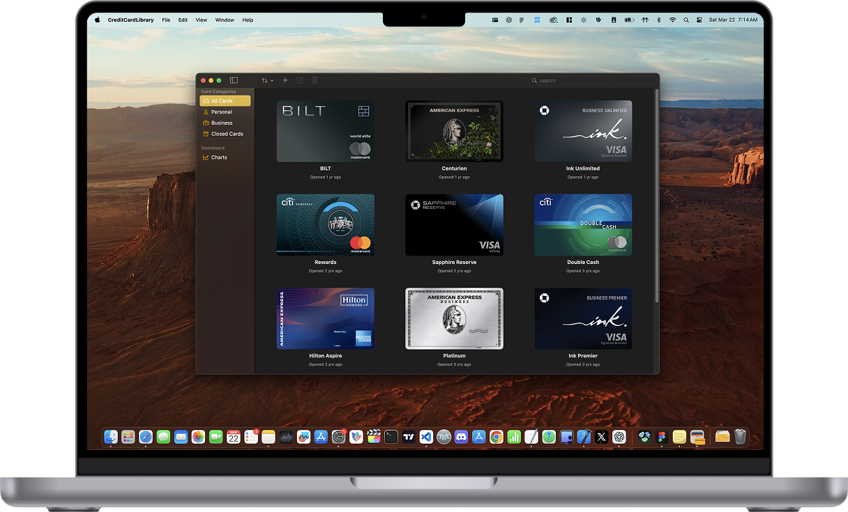The width and height of the screenshot is (848, 512).
Task: Open Calendar from the dock
Action: [234, 437]
